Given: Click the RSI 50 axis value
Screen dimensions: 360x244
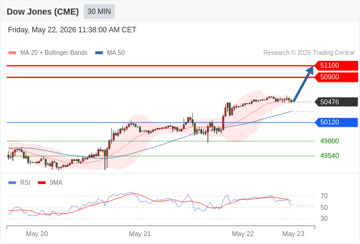Looking at the screenshot, I should (x=324, y=207).
